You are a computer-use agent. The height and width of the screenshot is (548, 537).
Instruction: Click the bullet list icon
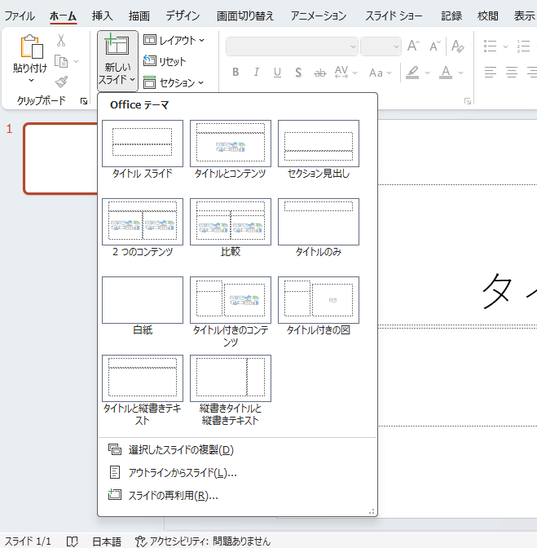click(491, 46)
